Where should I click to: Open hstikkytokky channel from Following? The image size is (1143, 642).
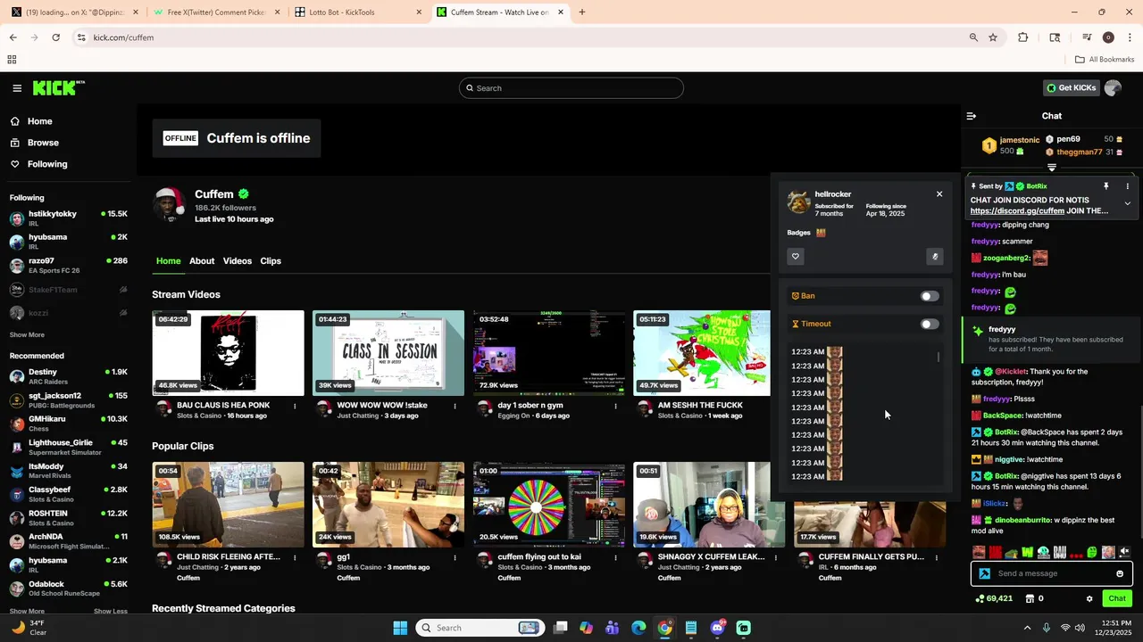coord(68,218)
